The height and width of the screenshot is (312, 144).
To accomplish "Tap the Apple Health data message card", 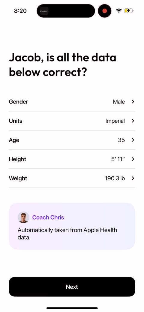I will point(72,226).
